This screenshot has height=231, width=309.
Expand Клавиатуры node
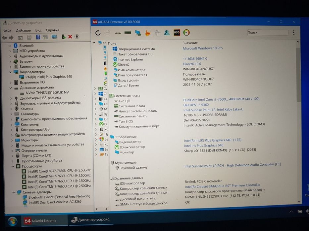(x=11, y=114)
